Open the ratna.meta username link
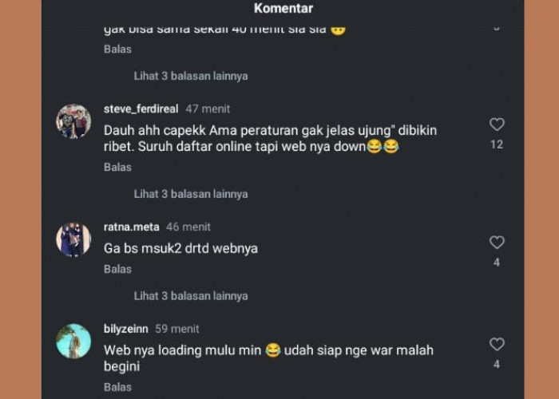This screenshot has height=399, width=559. click(x=131, y=227)
